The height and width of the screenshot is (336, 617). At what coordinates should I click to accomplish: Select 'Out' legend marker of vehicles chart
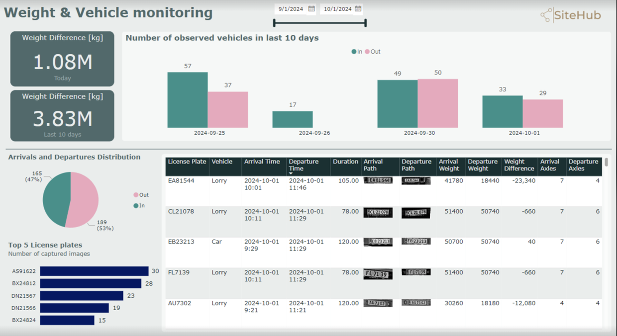pos(367,52)
